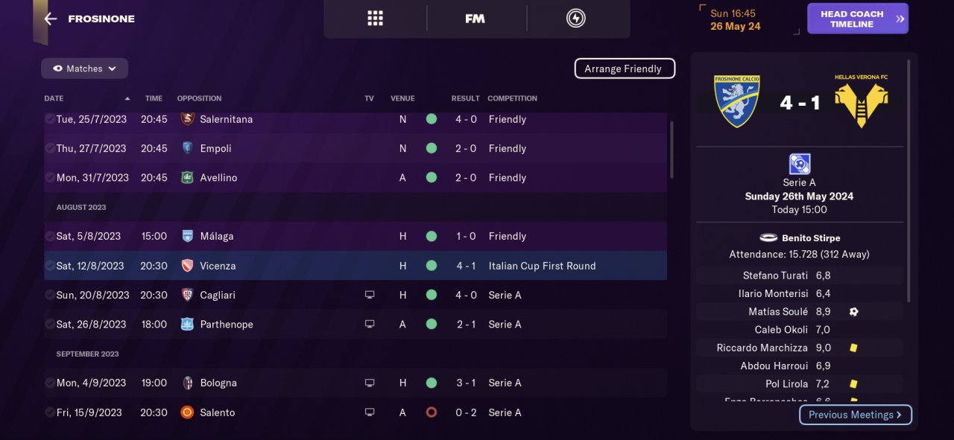The width and height of the screenshot is (954, 440).
Task: Sort by the Competition column header
Action: coord(512,98)
